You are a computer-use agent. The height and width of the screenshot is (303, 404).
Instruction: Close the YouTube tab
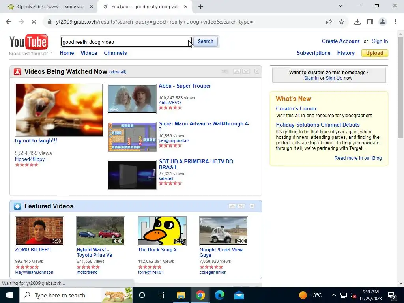click(x=186, y=7)
